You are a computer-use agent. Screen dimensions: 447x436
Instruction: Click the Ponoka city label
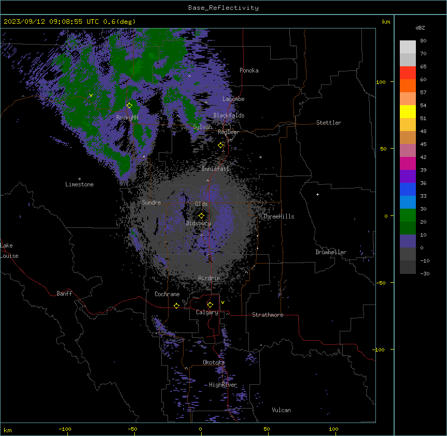click(x=249, y=70)
